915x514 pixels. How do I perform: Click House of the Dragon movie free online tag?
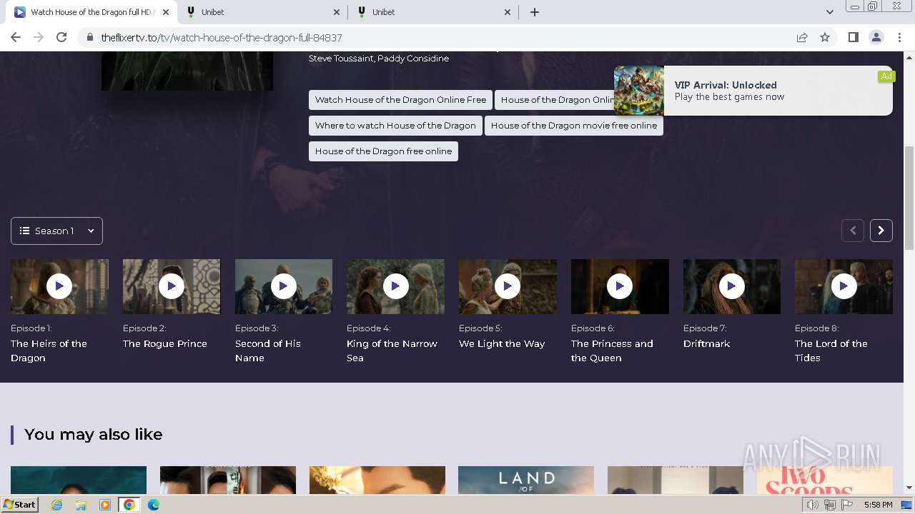(x=574, y=126)
